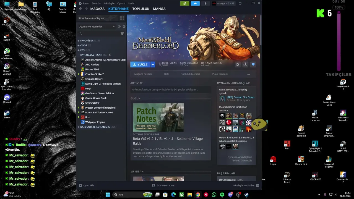Open maNga account dropdown

(x=223, y=3)
